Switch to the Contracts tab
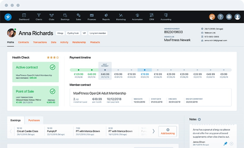 pyautogui.click(x=24, y=42)
